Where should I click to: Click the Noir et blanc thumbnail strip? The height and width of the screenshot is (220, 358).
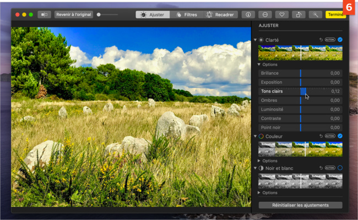point(300,181)
